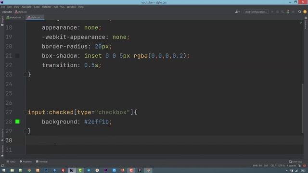Click the Run button in toolbar
Viewport: 308px width, 173px height.
(x=272, y=12)
